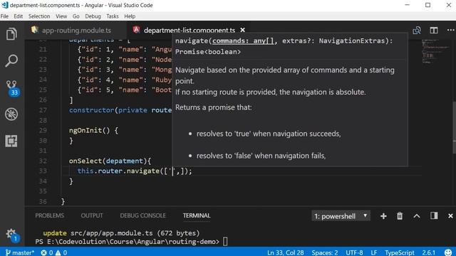Split the editor with split icon
456x256 pixels.
coord(434,30)
